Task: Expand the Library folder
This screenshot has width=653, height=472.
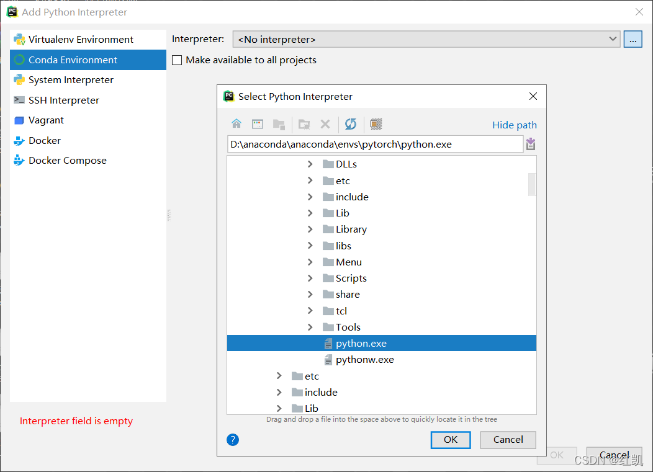Action: 310,229
